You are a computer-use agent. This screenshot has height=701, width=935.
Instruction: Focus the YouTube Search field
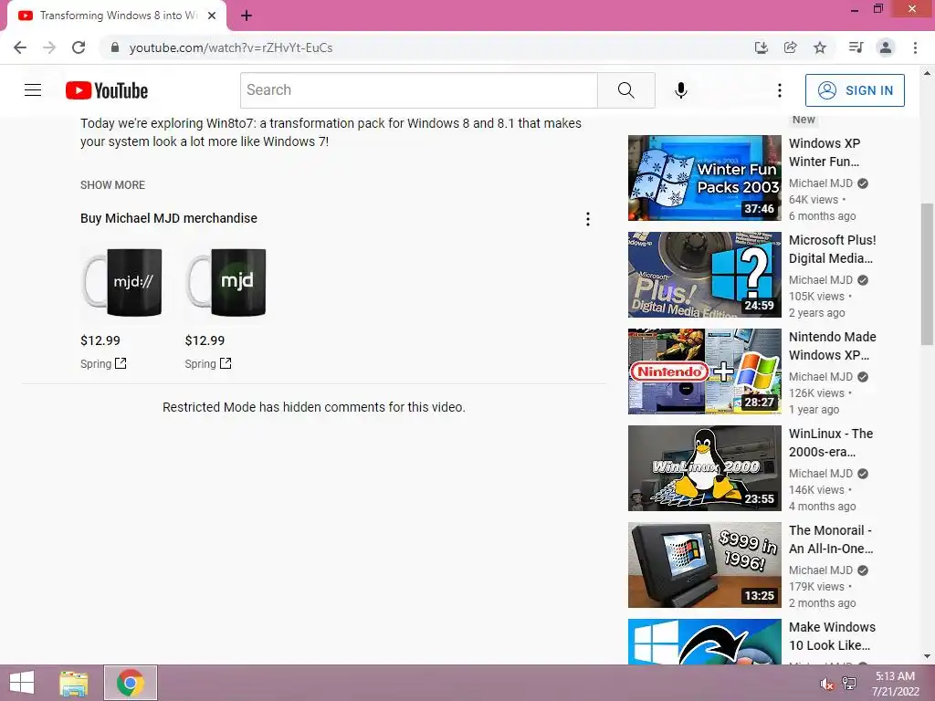point(419,90)
